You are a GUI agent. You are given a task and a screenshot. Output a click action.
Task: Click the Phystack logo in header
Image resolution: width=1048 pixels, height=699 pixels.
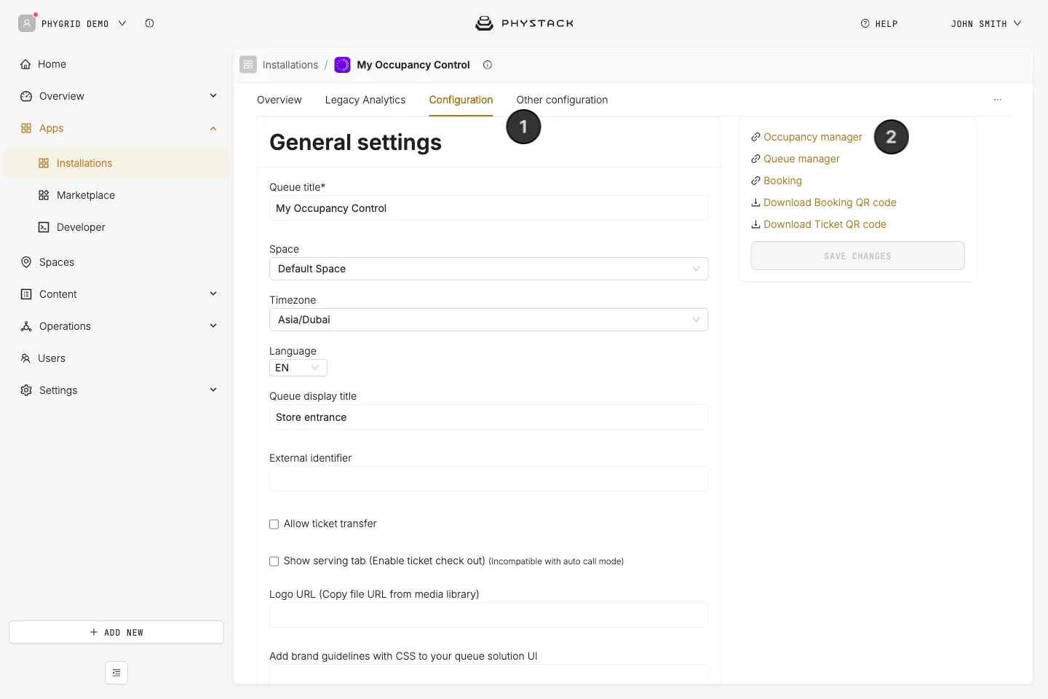[524, 23]
